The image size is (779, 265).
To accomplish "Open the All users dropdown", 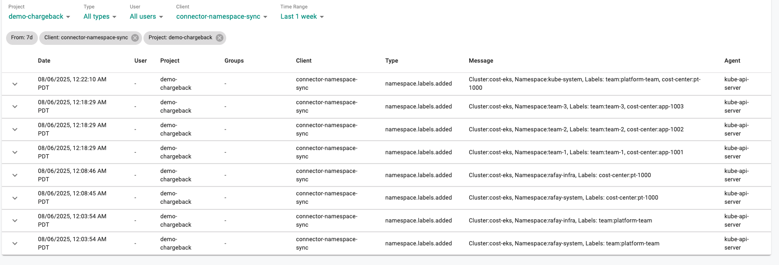I will [x=146, y=16].
